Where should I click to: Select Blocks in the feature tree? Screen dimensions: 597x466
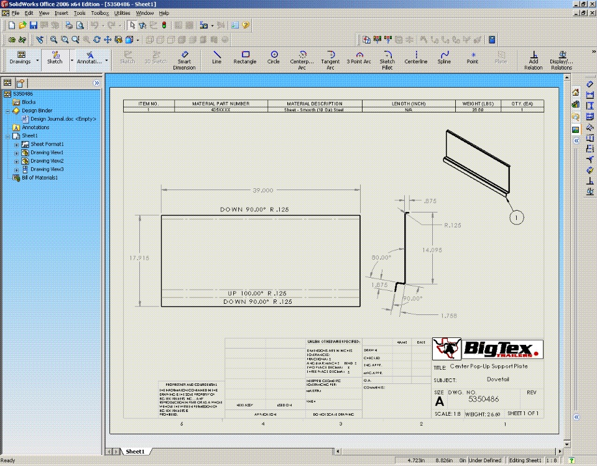click(x=29, y=102)
